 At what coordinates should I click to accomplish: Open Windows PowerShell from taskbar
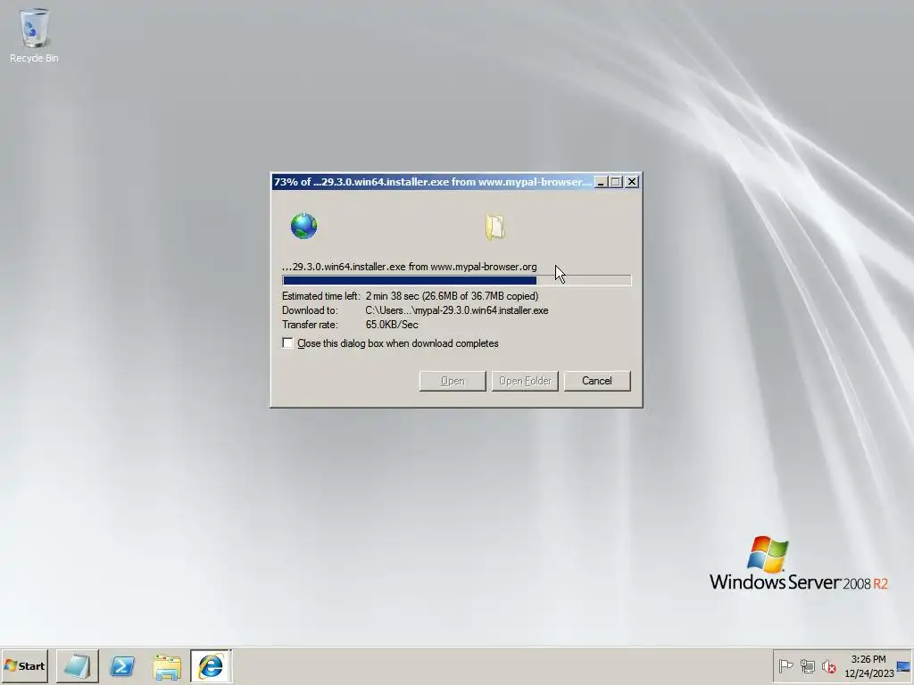coord(122,665)
